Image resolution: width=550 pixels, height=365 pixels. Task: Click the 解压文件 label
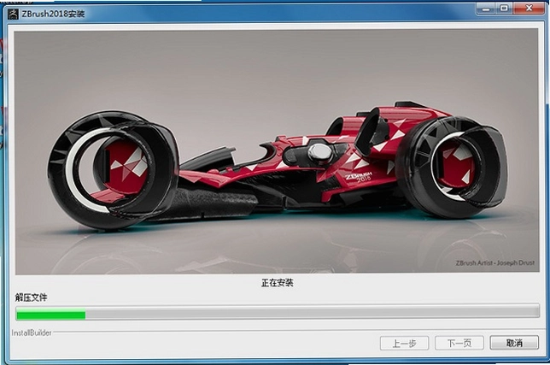pos(31,297)
